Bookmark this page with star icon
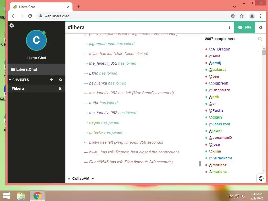268x201 pixels. [x=242, y=16]
